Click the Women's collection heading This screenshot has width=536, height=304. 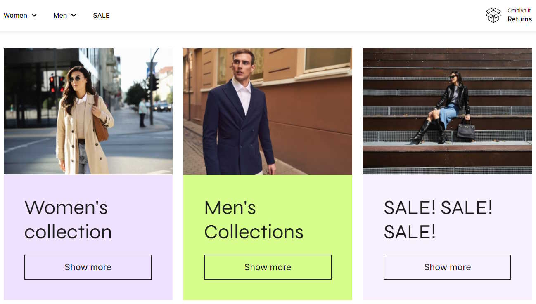pos(68,219)
